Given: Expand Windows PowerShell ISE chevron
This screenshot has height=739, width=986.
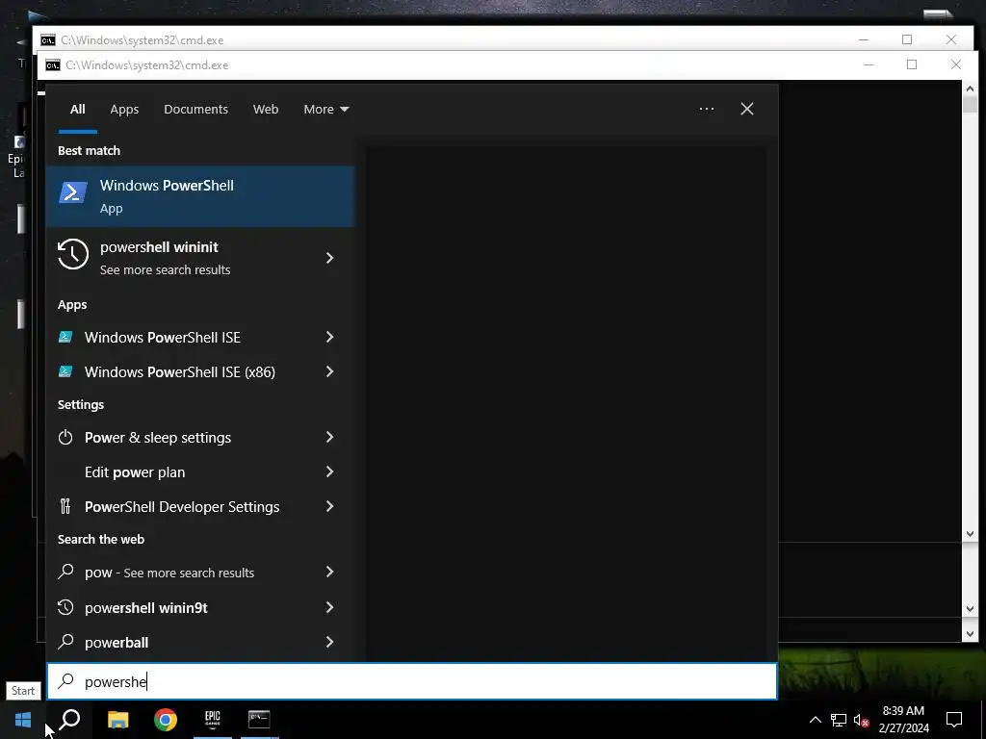Looking at the screenshot, I should tap(329, 337).
